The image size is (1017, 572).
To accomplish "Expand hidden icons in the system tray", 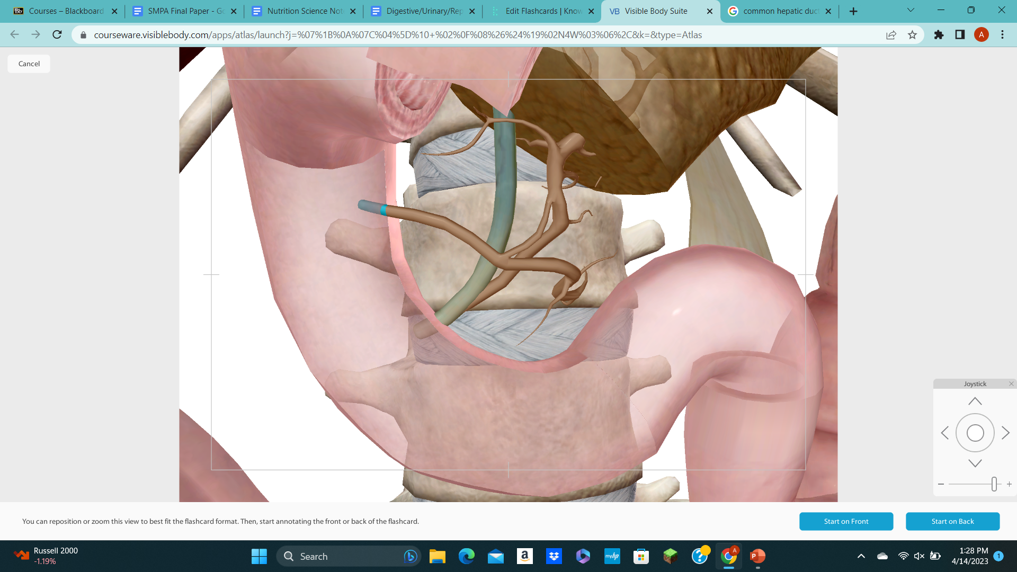I will 861,556.
